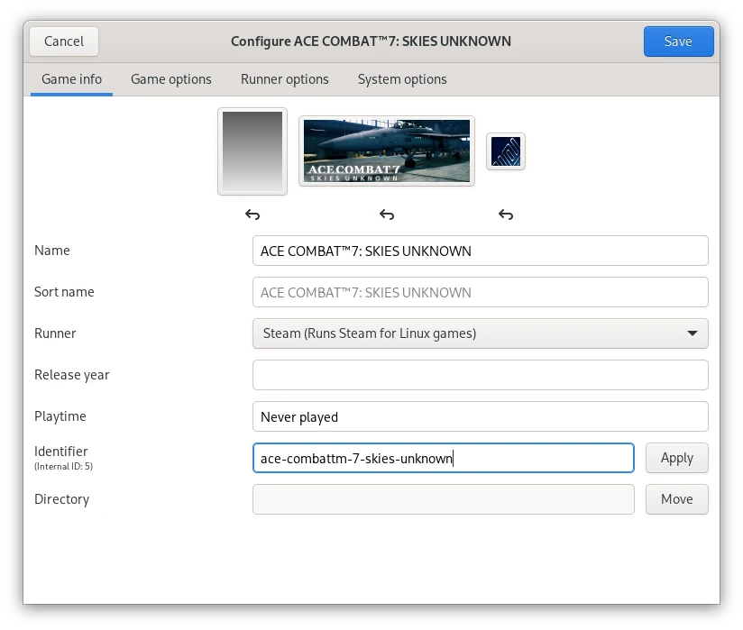Select the Playtime field
This screenshot has width=743, height=630.
click(480, 416)
